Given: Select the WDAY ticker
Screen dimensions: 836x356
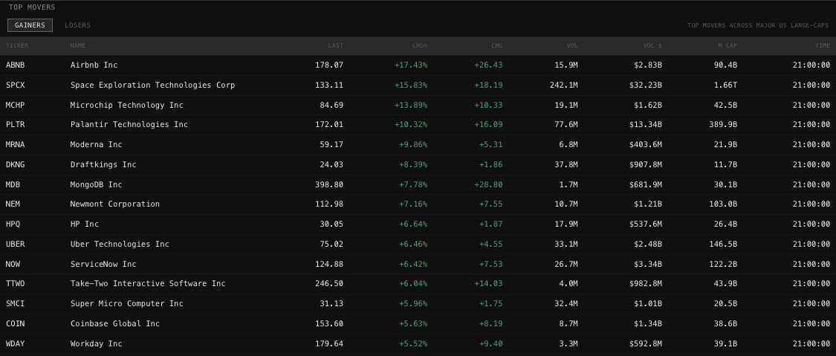Looking at the screenshot, I should [16, 343].
